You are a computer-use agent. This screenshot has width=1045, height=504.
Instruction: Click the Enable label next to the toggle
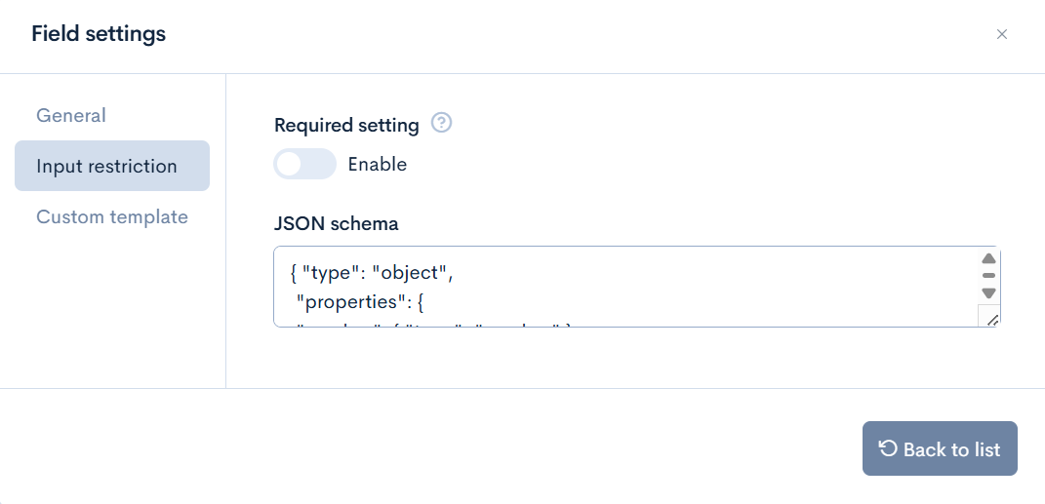coord(377,164)
